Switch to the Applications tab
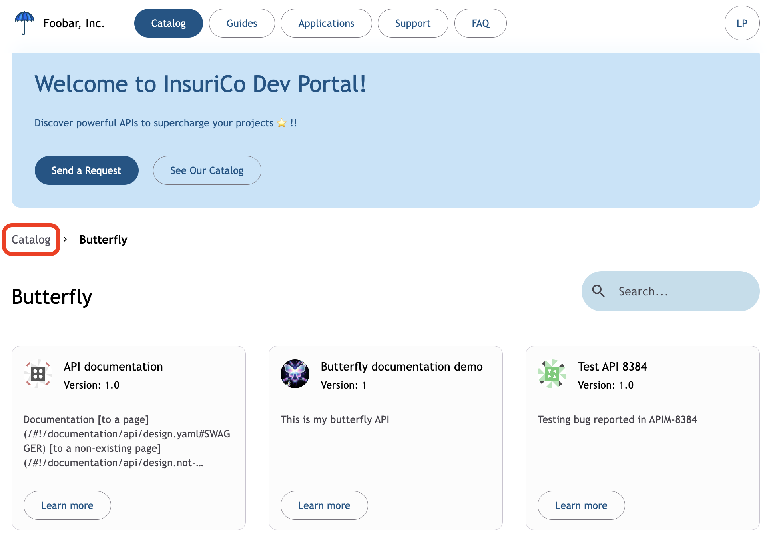773x547 pixels. point(326,23)
